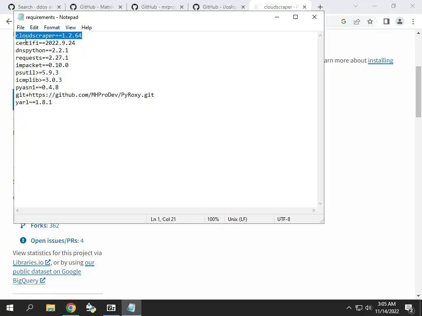This screenshot has width=422, height=316.
Task: Open the Help menu in Notepad
Action: (87, 28)
